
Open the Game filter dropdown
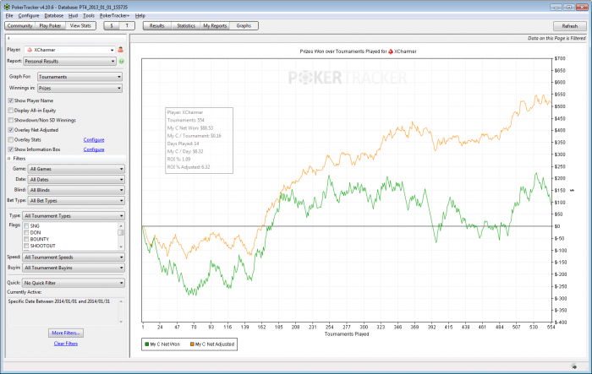(76, 169)
